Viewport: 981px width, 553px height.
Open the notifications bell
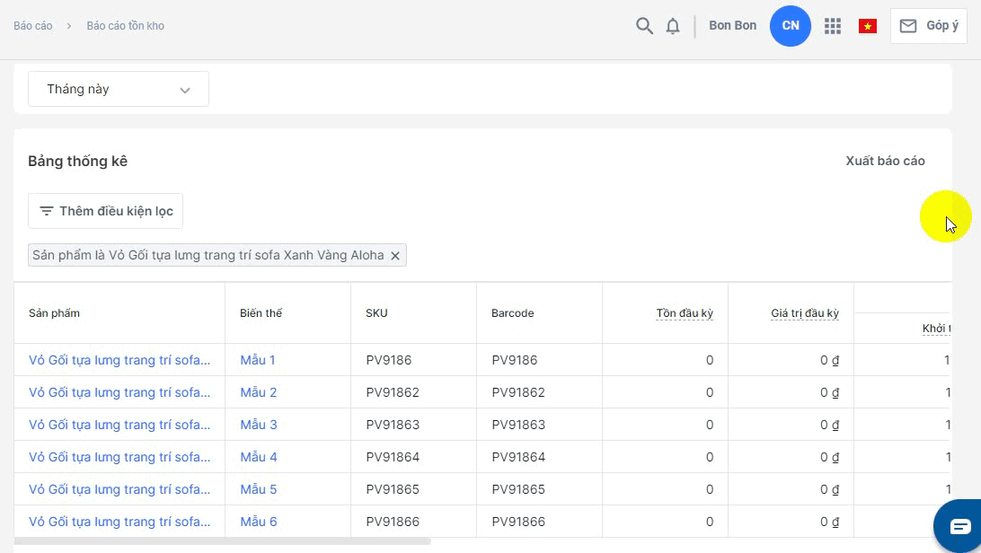tap(673, 26)
